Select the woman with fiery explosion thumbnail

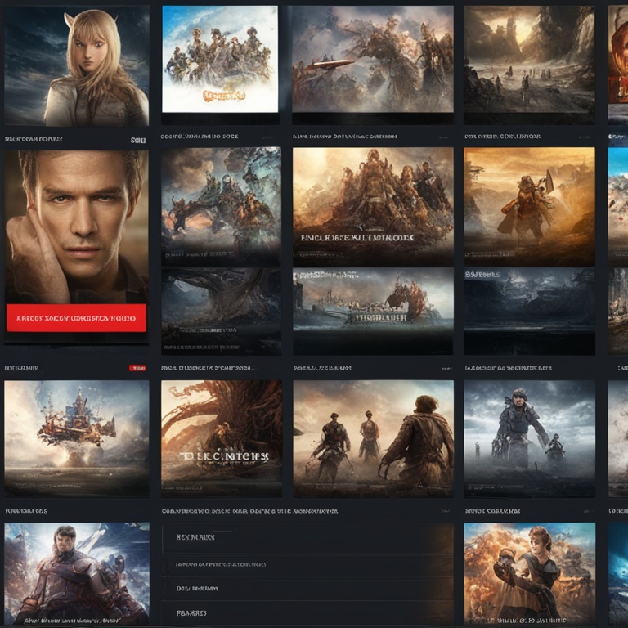[529, 573]
